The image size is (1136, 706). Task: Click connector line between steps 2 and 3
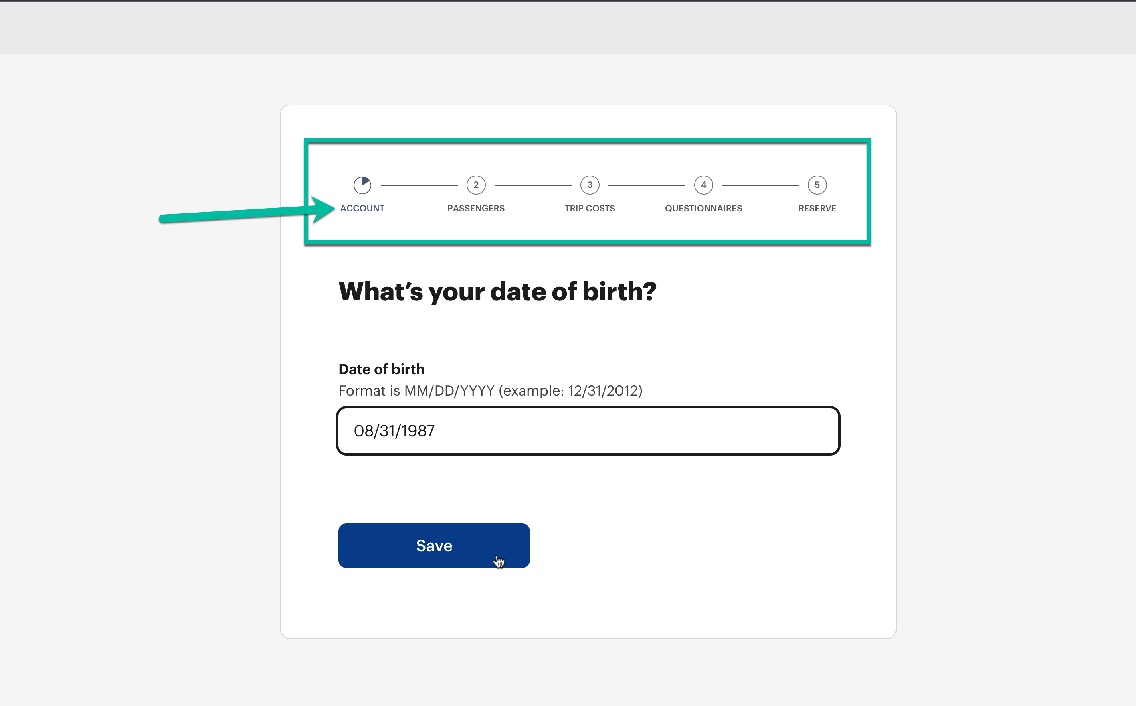coord(533,186)
